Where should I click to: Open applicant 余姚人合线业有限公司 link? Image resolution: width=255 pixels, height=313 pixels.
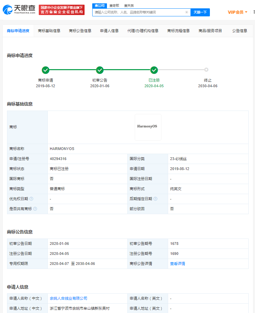69,298
